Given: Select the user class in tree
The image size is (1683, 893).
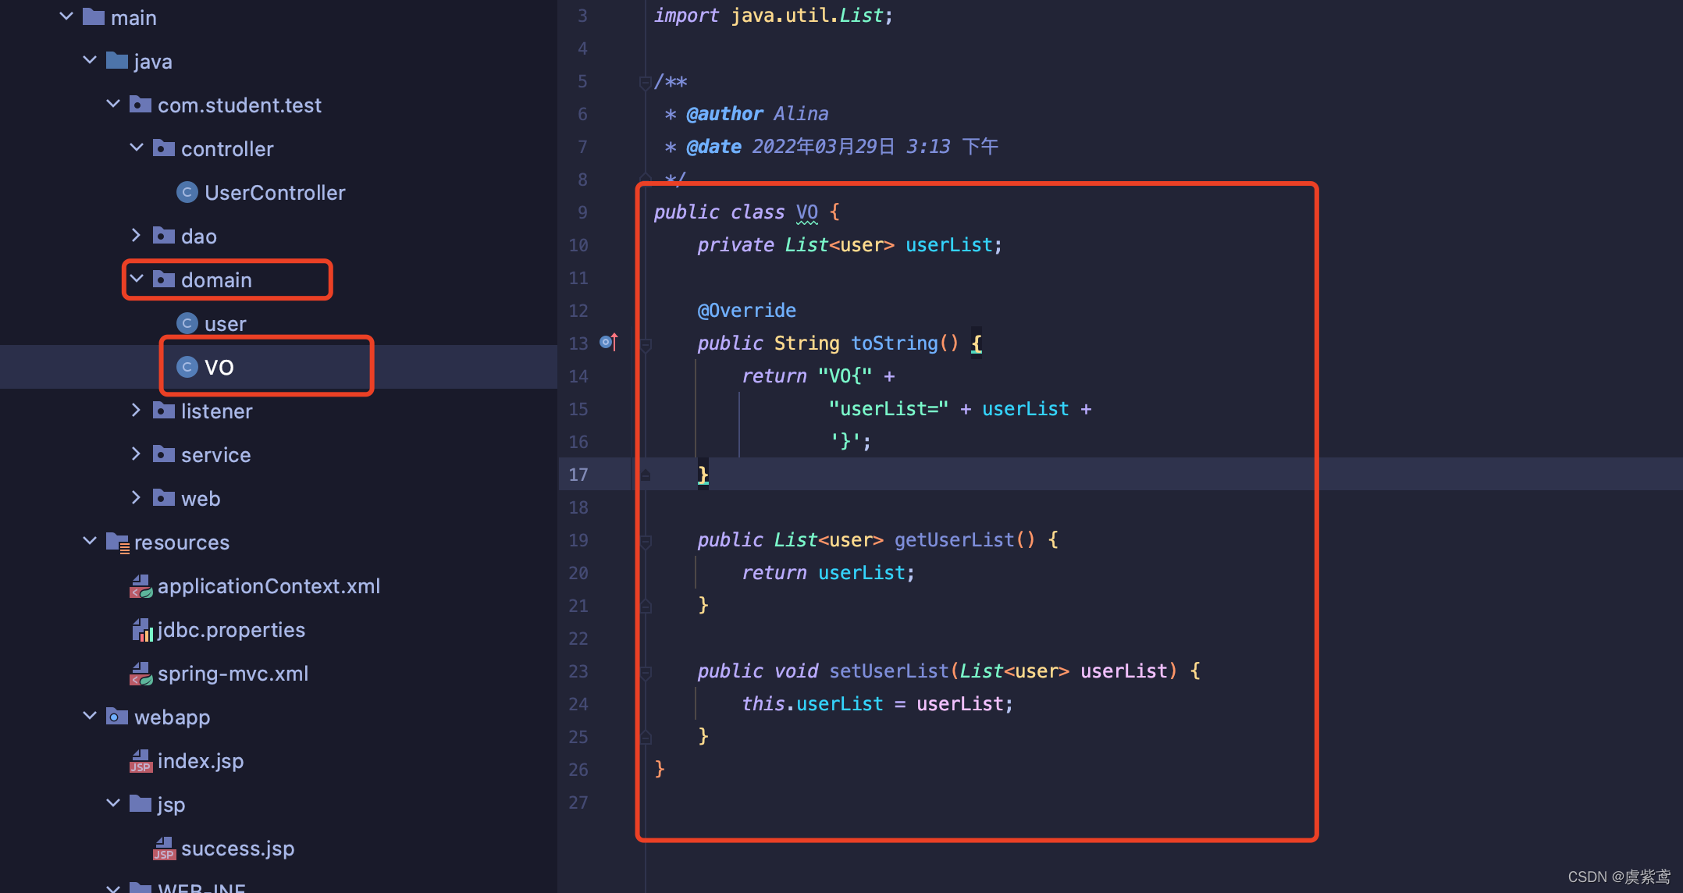Looking at the screenshot, I should (225, 324).
